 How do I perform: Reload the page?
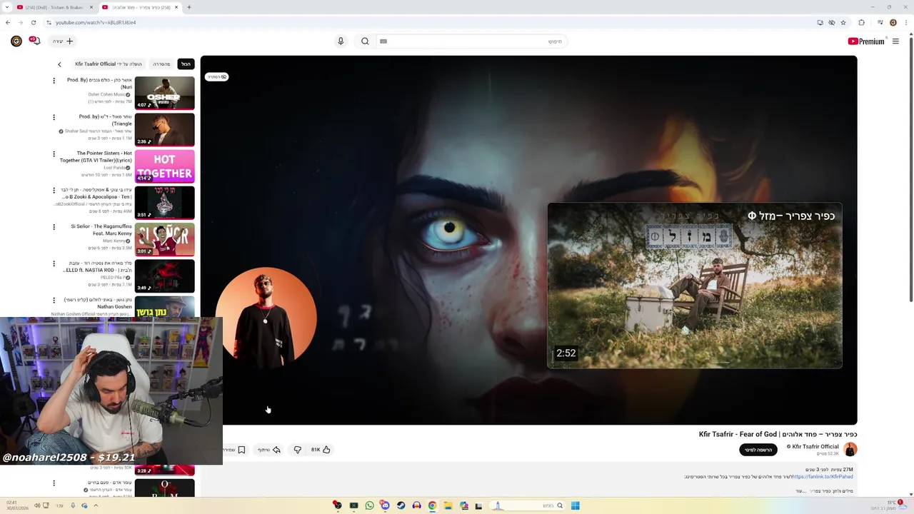tap(33, 22)
